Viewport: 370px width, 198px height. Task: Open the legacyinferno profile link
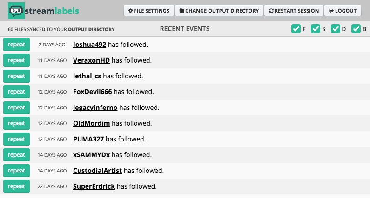pos(95,108)
